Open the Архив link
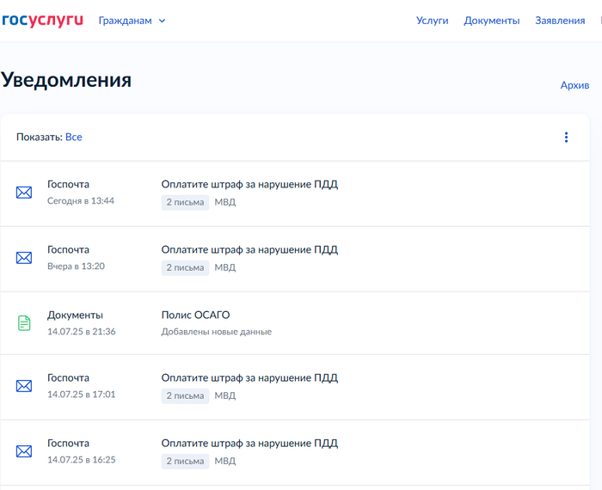The width and height of the screenshot is (602, 490). [574, 85]
